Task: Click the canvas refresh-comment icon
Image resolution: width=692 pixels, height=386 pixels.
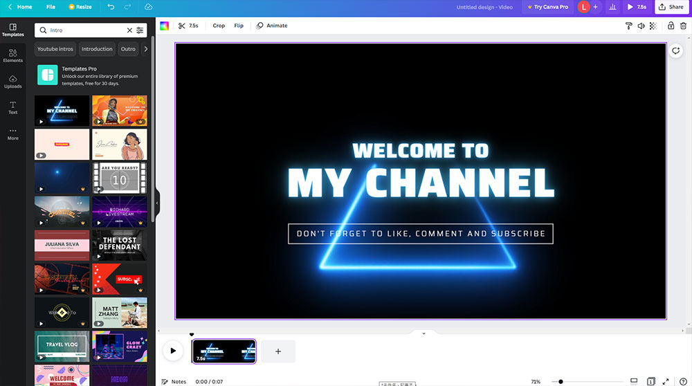Action: pos(675,50)
